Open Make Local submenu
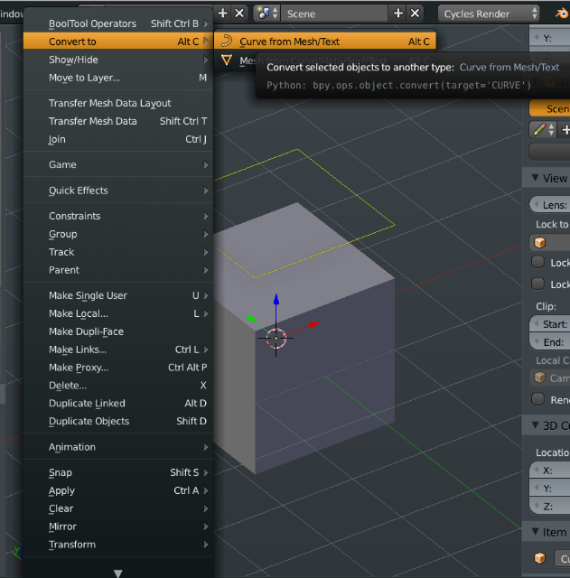The height and width of the screenshot is (578, 570). [x=118, y=313]
